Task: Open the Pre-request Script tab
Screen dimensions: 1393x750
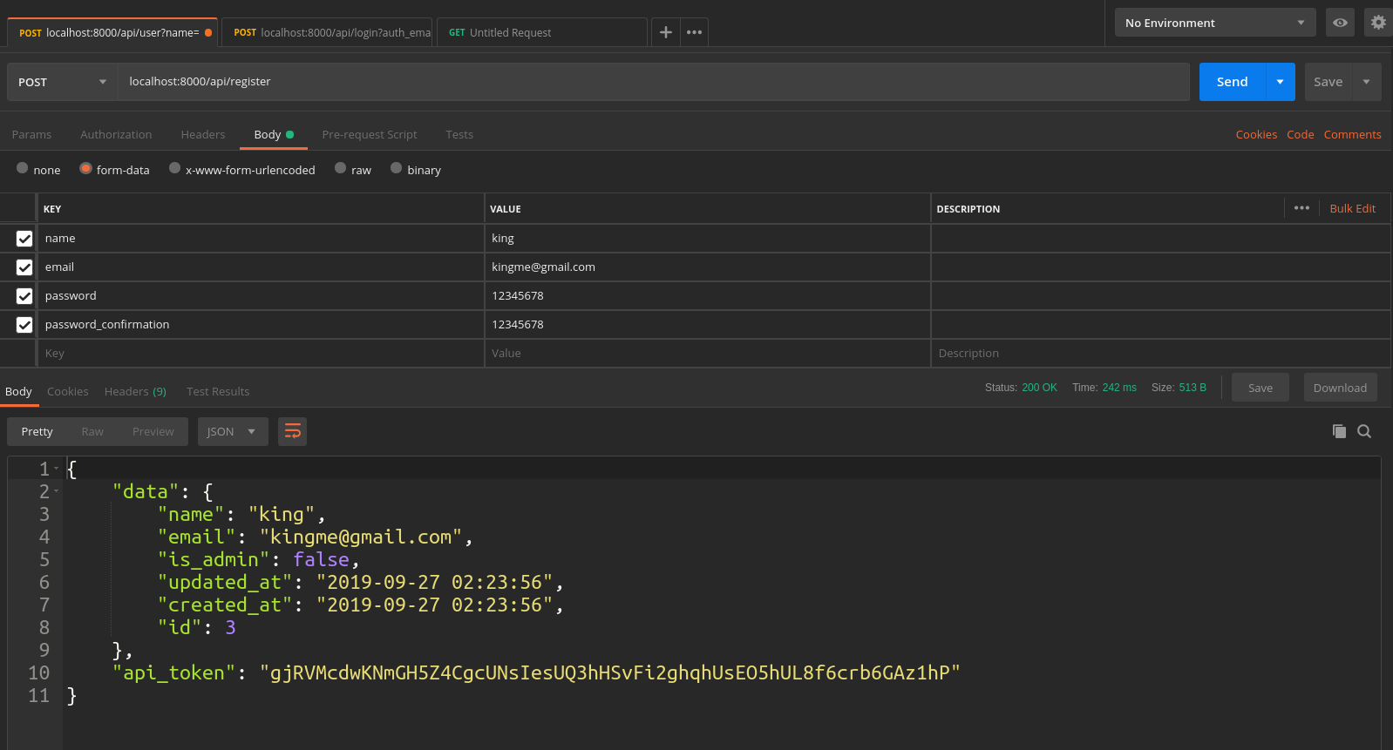Action: coord(370,134)
